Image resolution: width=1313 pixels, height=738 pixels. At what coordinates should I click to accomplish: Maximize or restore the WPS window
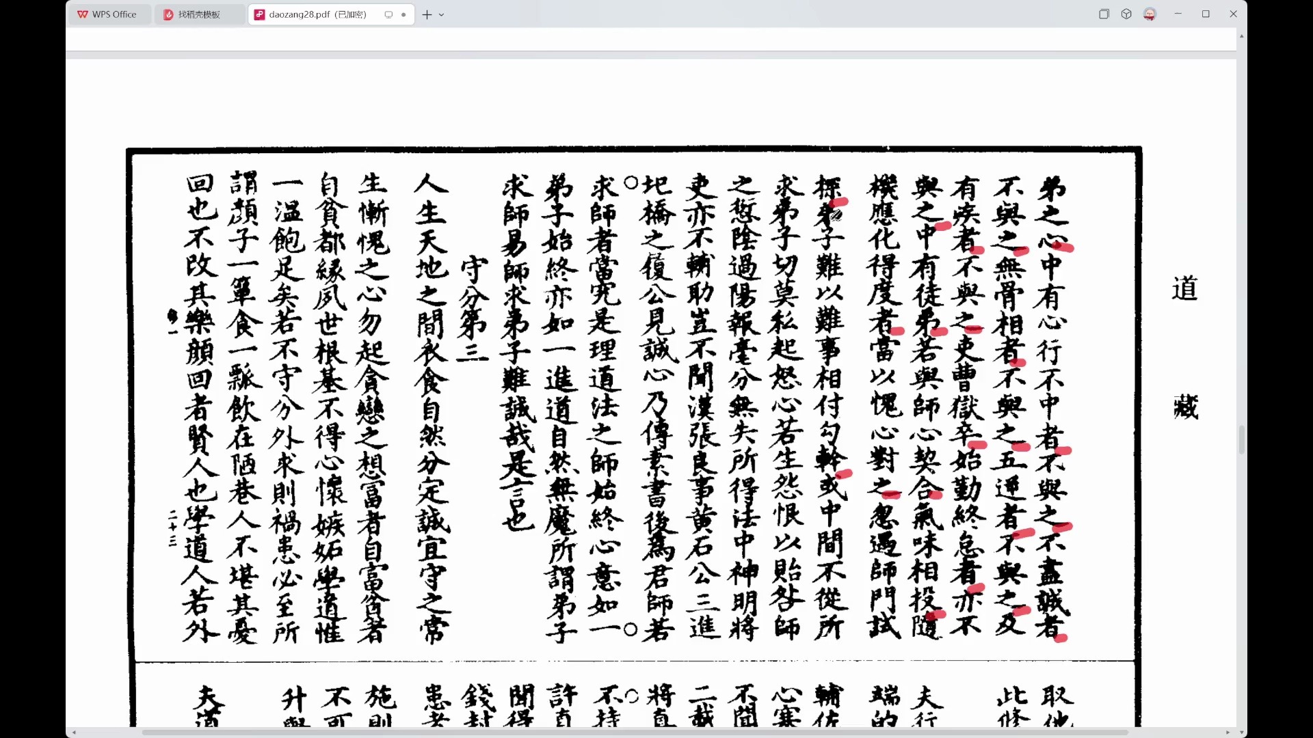tap(1206, 14)
